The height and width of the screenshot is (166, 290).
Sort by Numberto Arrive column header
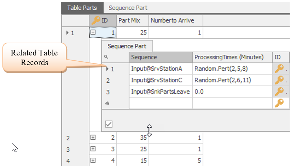point(176,20)
